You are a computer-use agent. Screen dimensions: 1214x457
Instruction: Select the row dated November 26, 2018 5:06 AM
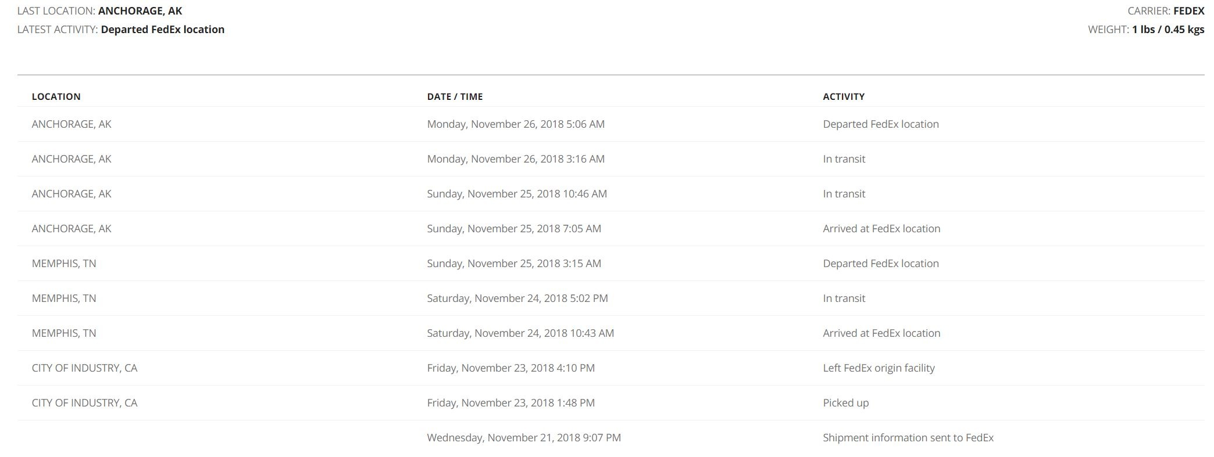(610, 124)
